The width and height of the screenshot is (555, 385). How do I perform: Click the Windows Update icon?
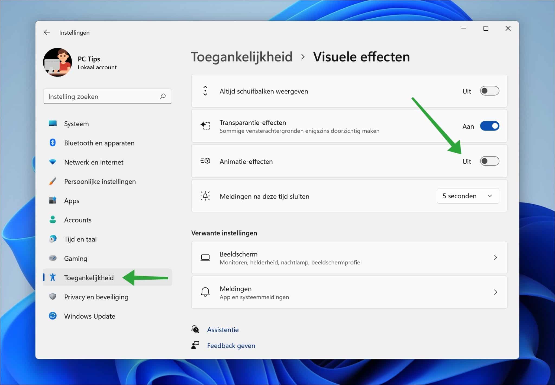[x=53, y=316]
